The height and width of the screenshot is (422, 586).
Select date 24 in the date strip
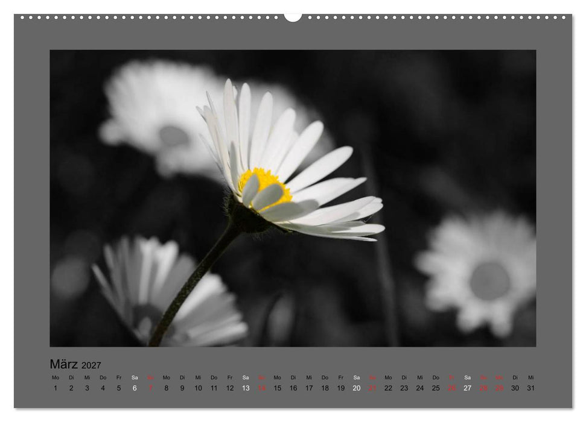pos(420,388)
